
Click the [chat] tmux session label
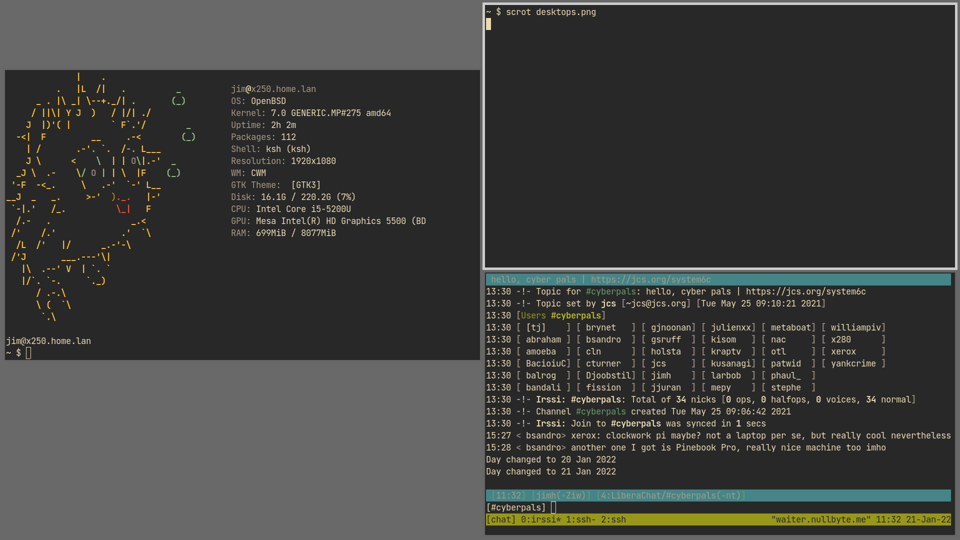tap(500, 519)
